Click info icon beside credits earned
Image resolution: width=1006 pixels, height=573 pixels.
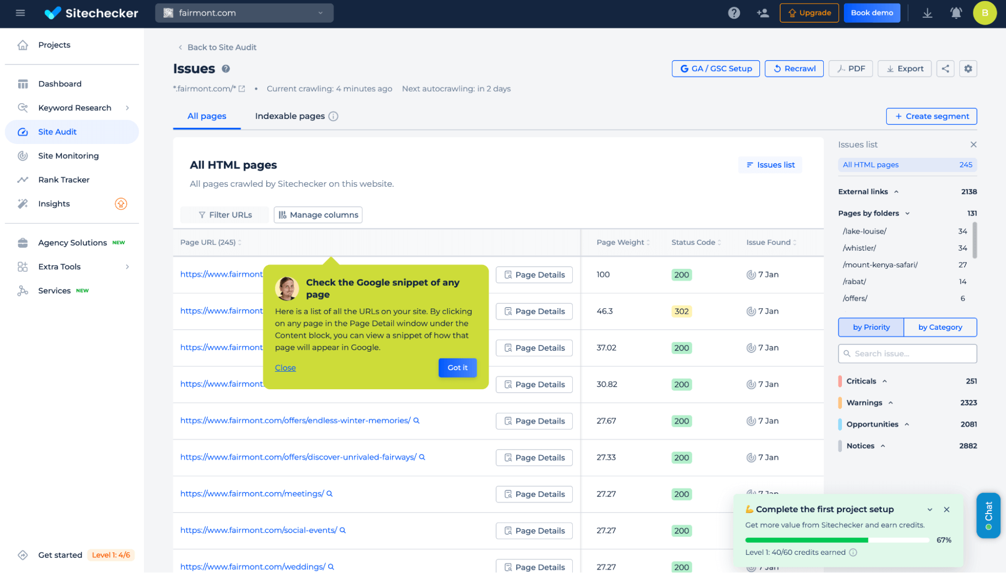point(853,552)
